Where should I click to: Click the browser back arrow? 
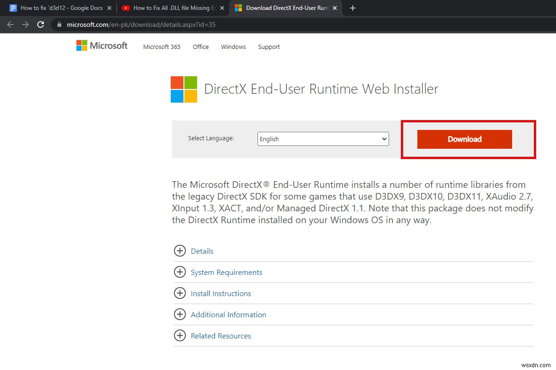click(10, 24)
